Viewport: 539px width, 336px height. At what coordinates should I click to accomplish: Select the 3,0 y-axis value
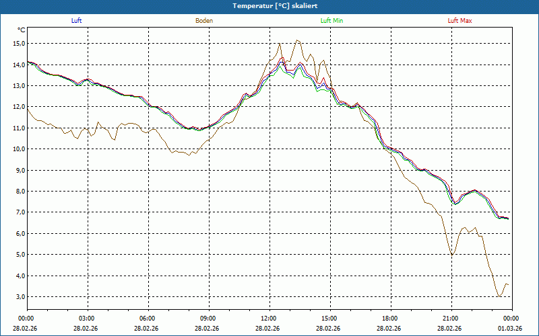click(20, 297)
